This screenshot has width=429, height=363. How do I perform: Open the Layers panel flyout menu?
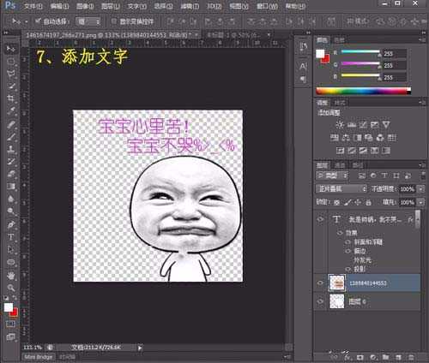[x=421, y=165]
